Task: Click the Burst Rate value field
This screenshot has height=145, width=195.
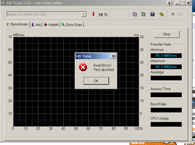Action: tap(166, 110)
